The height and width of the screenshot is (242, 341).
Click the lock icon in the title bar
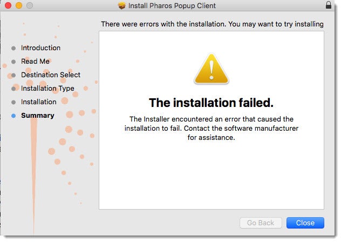pyautogui.click(x=329, y=5)
